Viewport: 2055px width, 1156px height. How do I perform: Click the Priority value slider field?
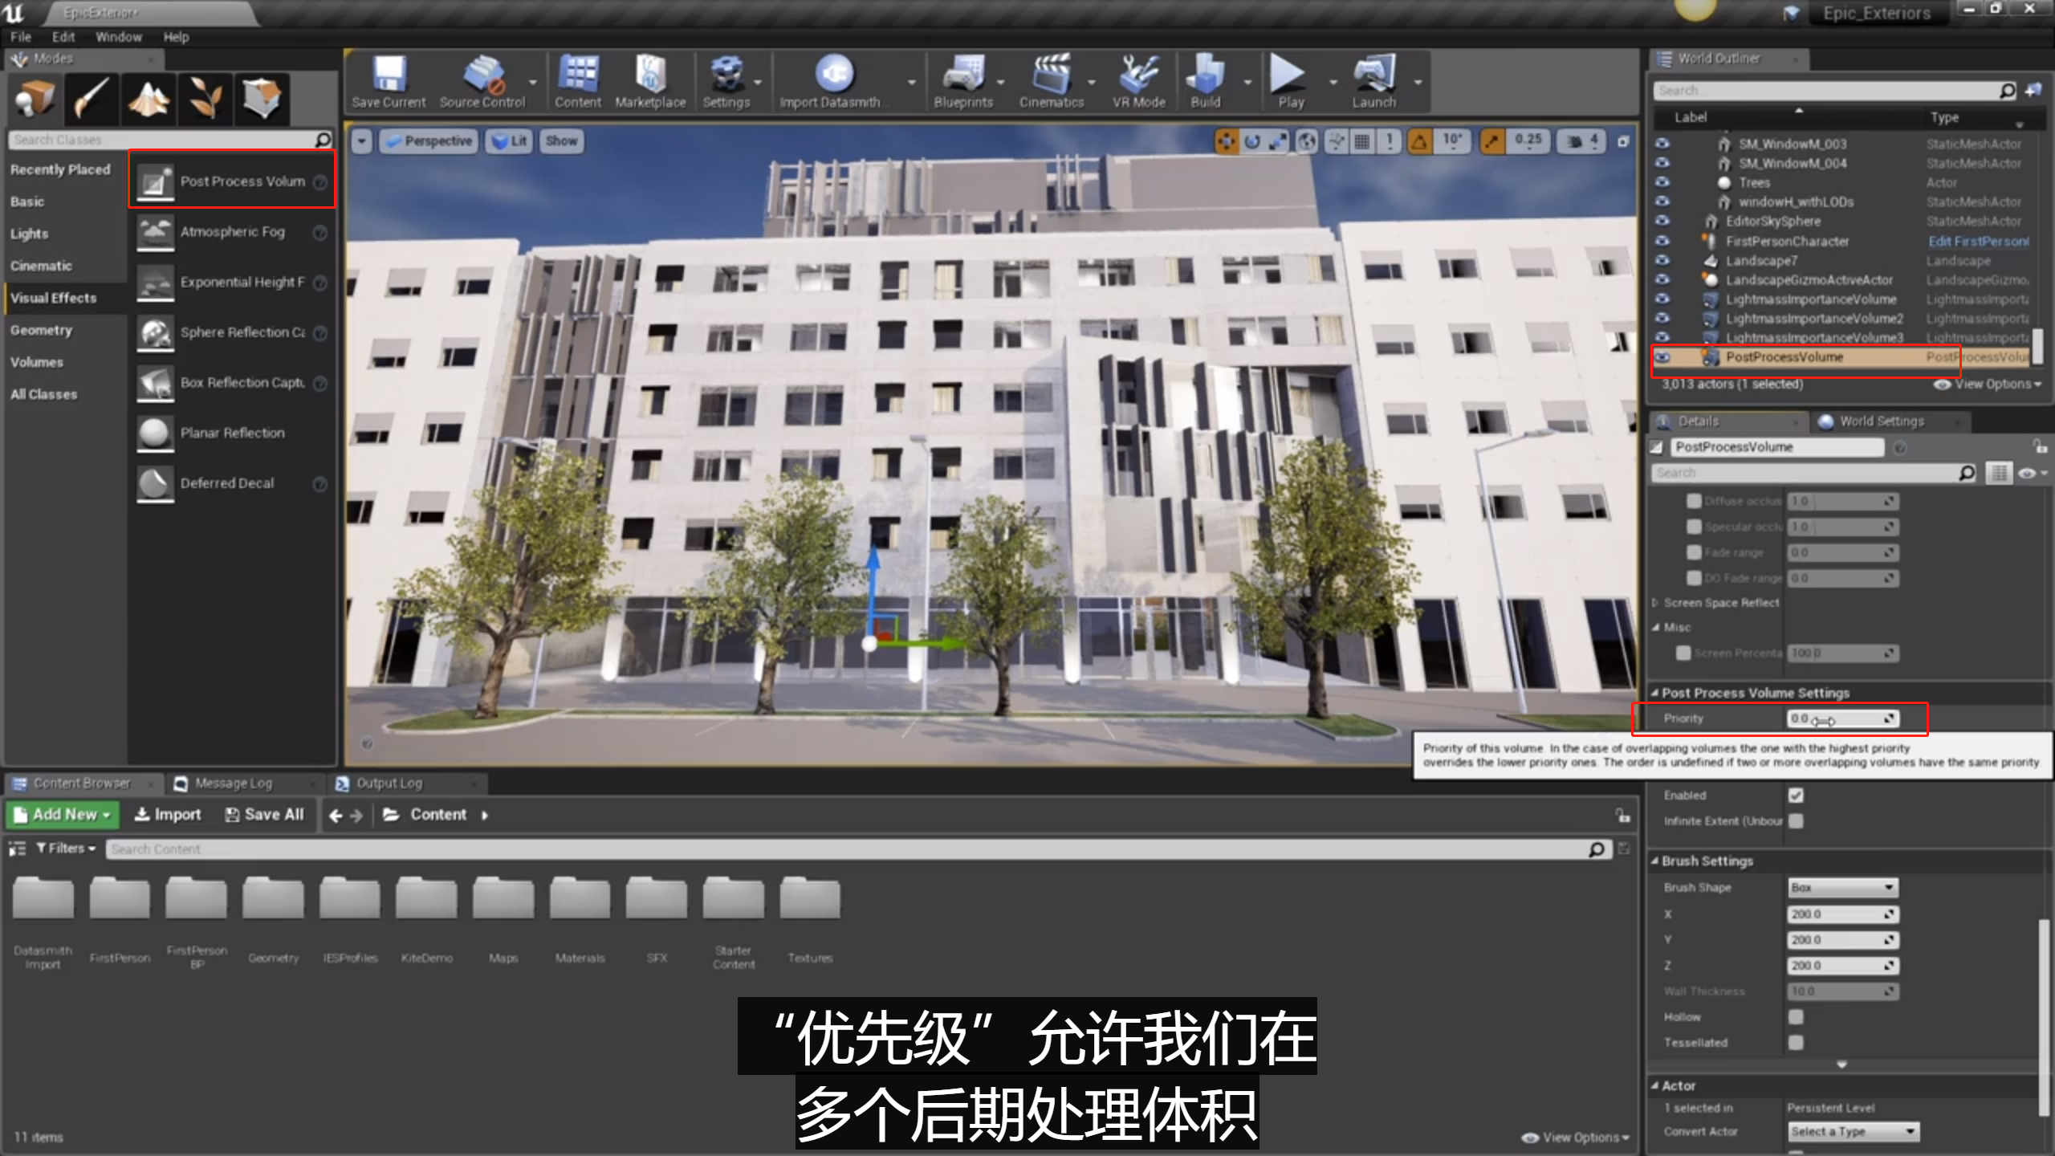[x=1841, y=718]
